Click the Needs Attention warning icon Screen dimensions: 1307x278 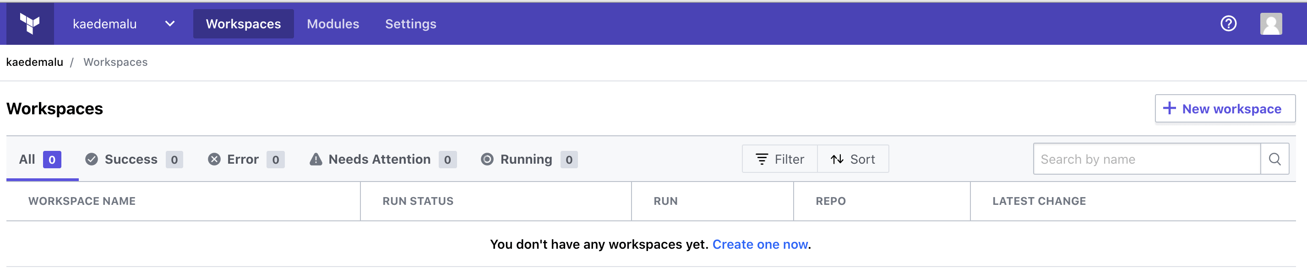(x=316, y=160)
